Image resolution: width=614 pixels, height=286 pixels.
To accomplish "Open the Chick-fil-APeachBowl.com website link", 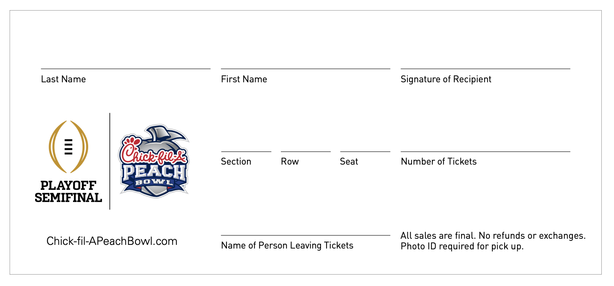I will 112,241.
